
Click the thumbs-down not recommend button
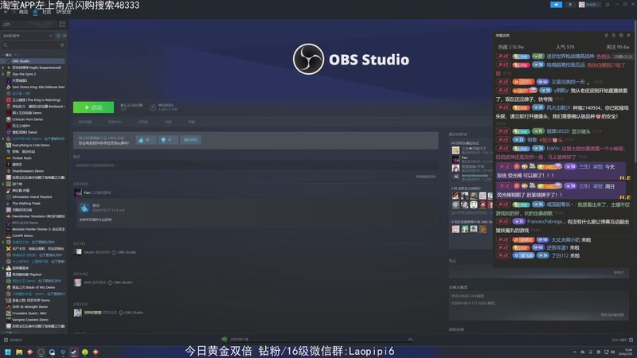(167, 140)
